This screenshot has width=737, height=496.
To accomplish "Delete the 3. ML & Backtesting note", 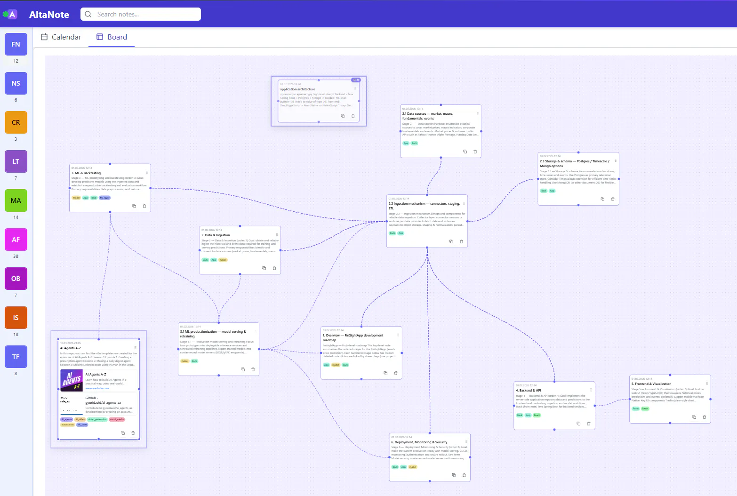I will (x=144, y=206).
